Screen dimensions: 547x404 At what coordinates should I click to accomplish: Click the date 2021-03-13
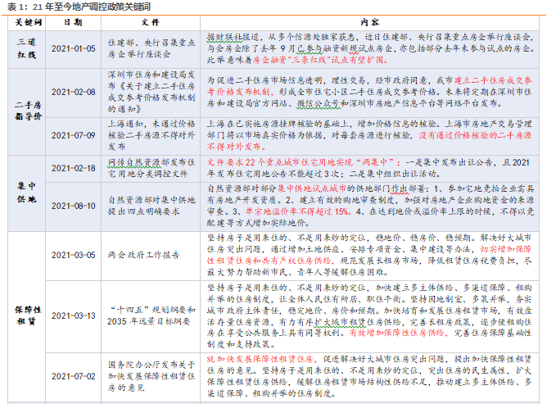click(x=73, y=315)
